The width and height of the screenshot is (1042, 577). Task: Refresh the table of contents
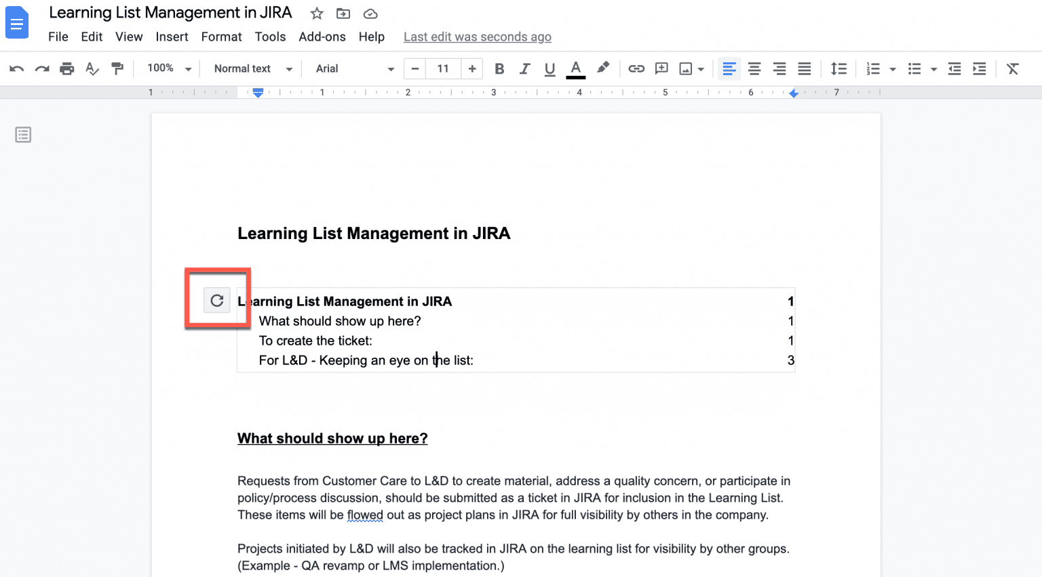216,300
